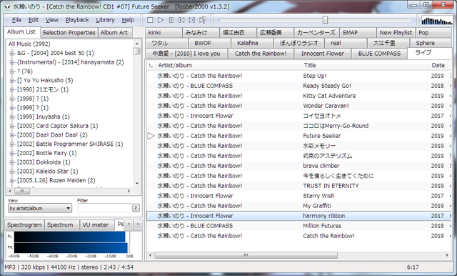Switch to Album Art tab
Image resolution: width=457 pixels, height=276 pixels.
(114, 32)
